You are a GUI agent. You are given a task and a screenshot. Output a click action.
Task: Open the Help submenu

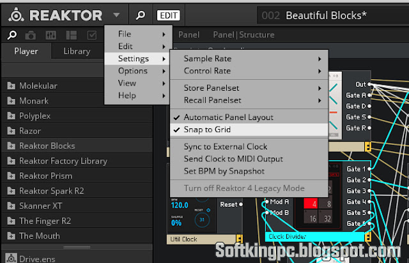(x=137, y=95)
